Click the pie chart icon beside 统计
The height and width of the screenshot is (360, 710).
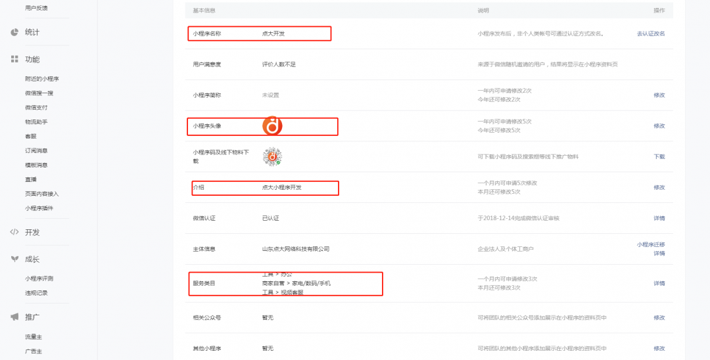click(14, 32)
